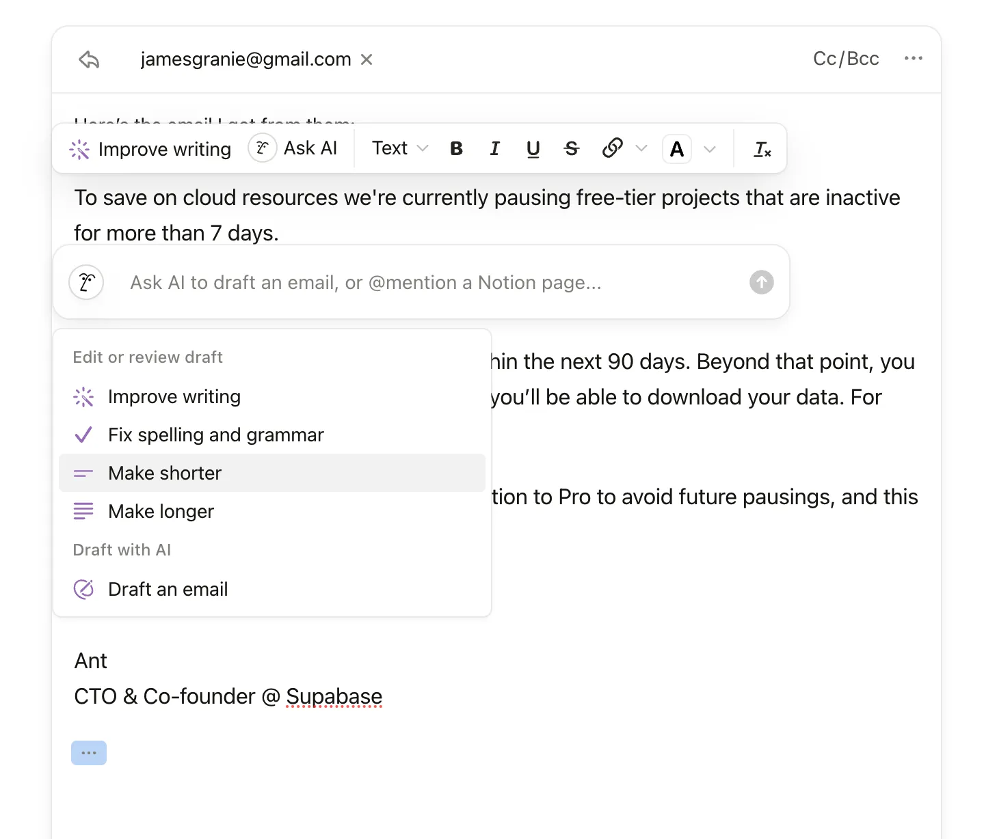The height and width of the screenshot is (839, 997).
Task: Click the reply arrow icon
Action: 88,59
